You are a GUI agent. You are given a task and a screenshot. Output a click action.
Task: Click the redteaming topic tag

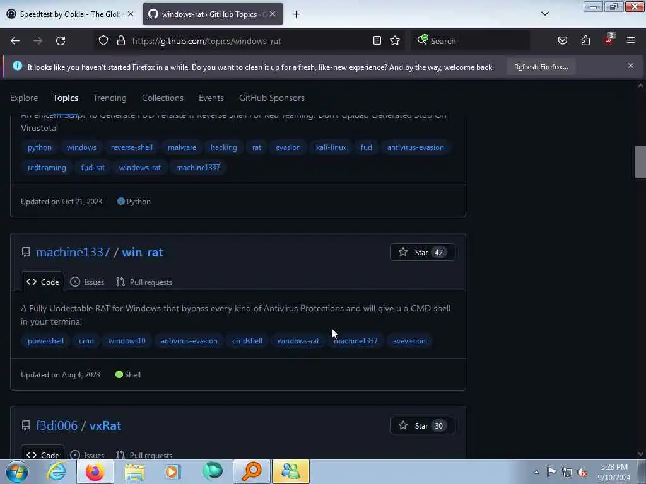click(x=47, y=168)
